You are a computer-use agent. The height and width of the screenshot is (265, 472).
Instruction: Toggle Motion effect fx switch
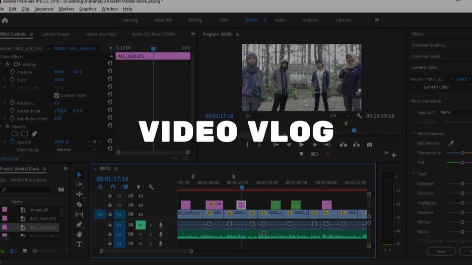(8, 64)
